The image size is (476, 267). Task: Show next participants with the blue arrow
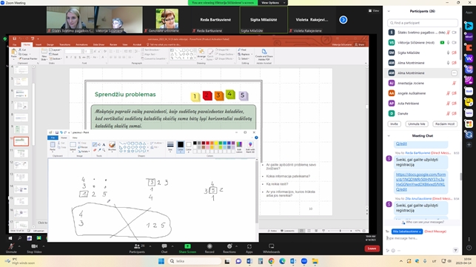343,20
